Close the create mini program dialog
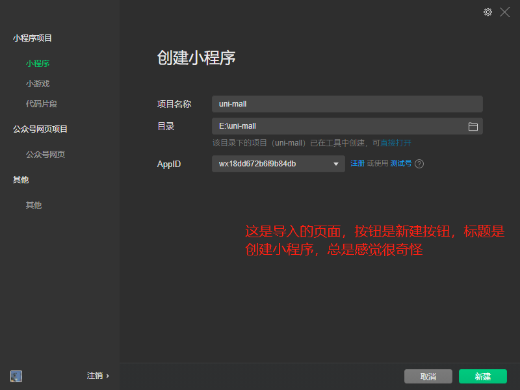Screen dimensions: 520x390 point(505,12)
